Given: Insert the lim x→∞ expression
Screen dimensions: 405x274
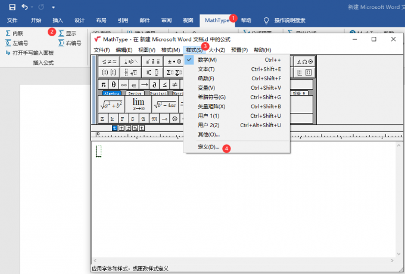Looking at the screenshot, I should [x=138, y=104].
